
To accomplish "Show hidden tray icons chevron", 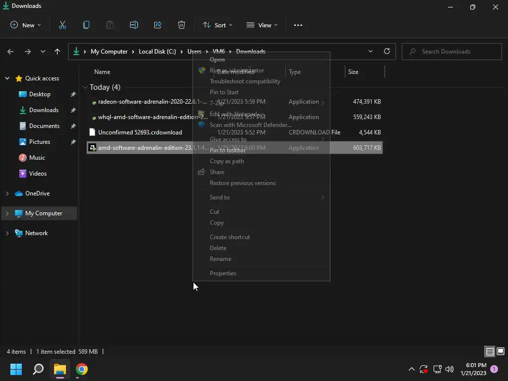I will pyautogui.click(x=411, y=369).
